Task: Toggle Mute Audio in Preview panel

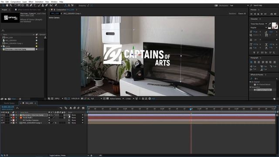Action: click(275, 14)
